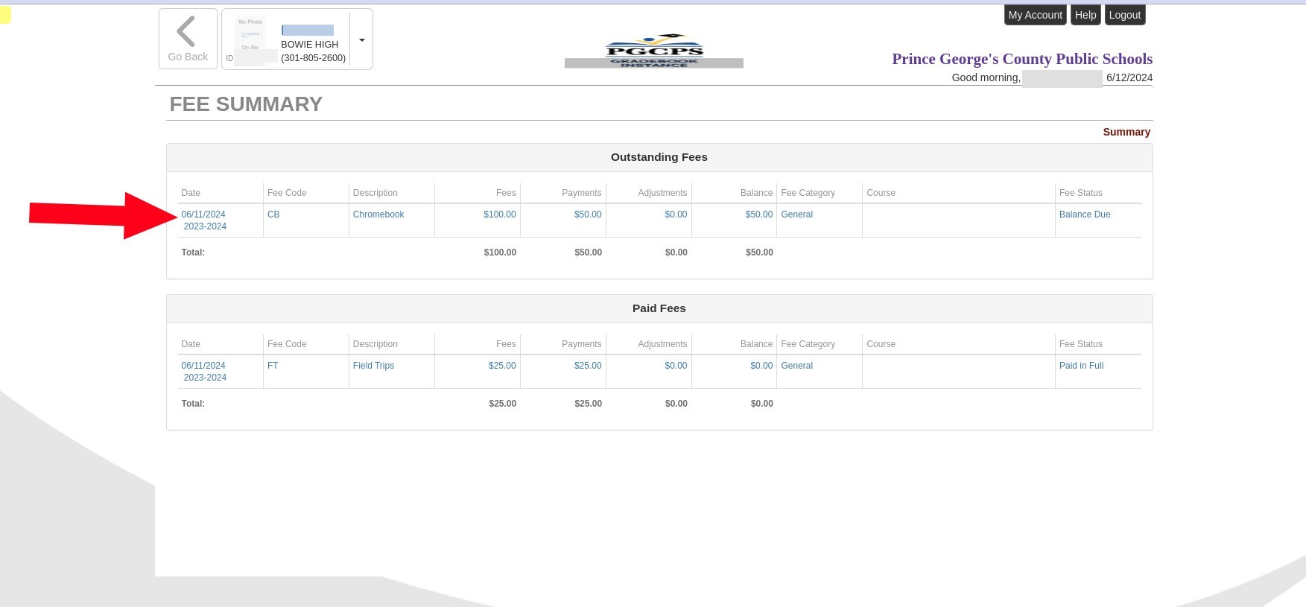Click the FT fee code

click(273, 366)
